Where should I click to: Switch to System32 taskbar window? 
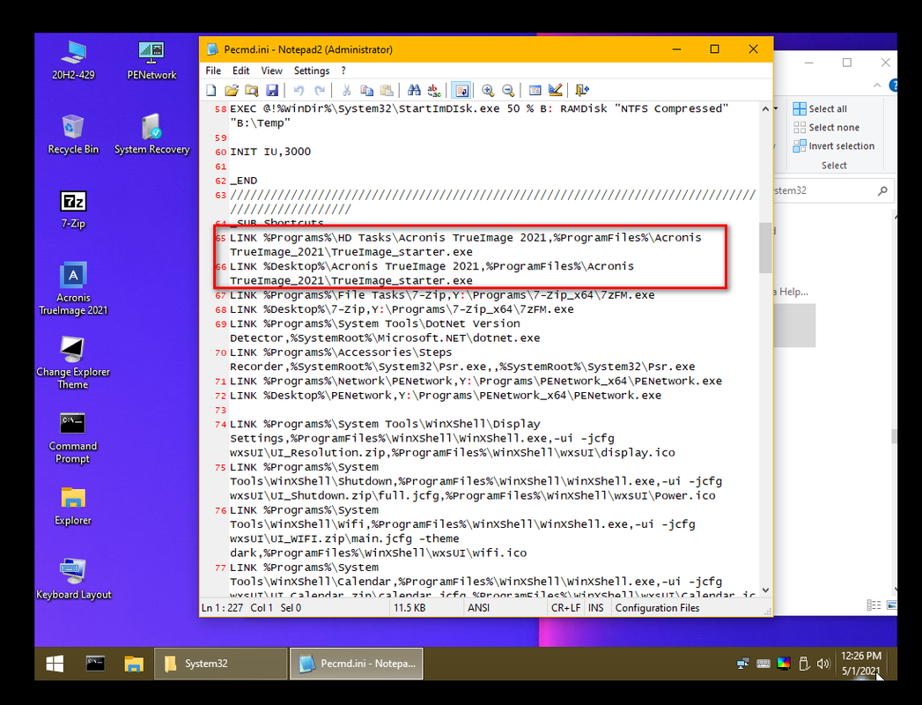coord(220,664)
